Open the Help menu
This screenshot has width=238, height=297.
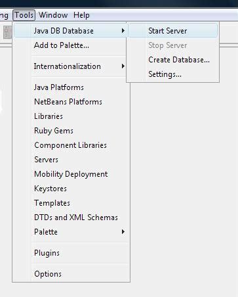coord(81,15)
